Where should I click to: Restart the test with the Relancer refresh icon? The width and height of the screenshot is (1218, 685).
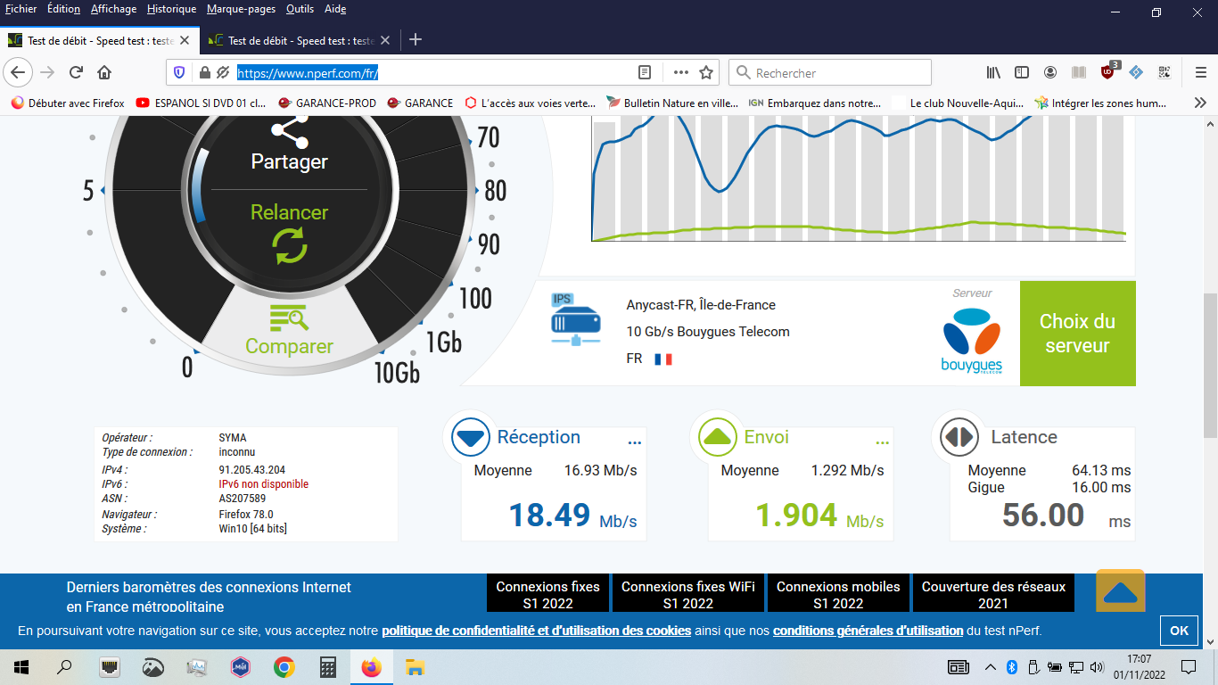290,245
